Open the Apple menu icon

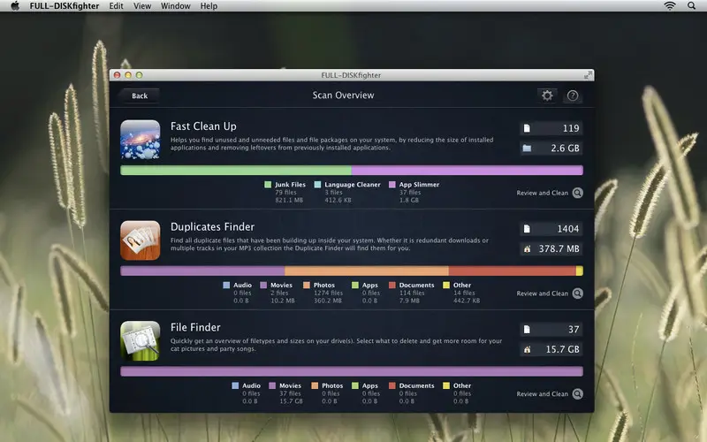click(x=15, y=6)
